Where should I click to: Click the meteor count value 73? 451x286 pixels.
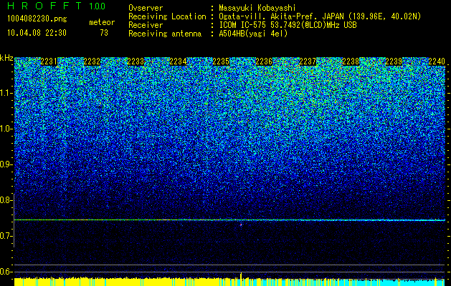point(104,33)
